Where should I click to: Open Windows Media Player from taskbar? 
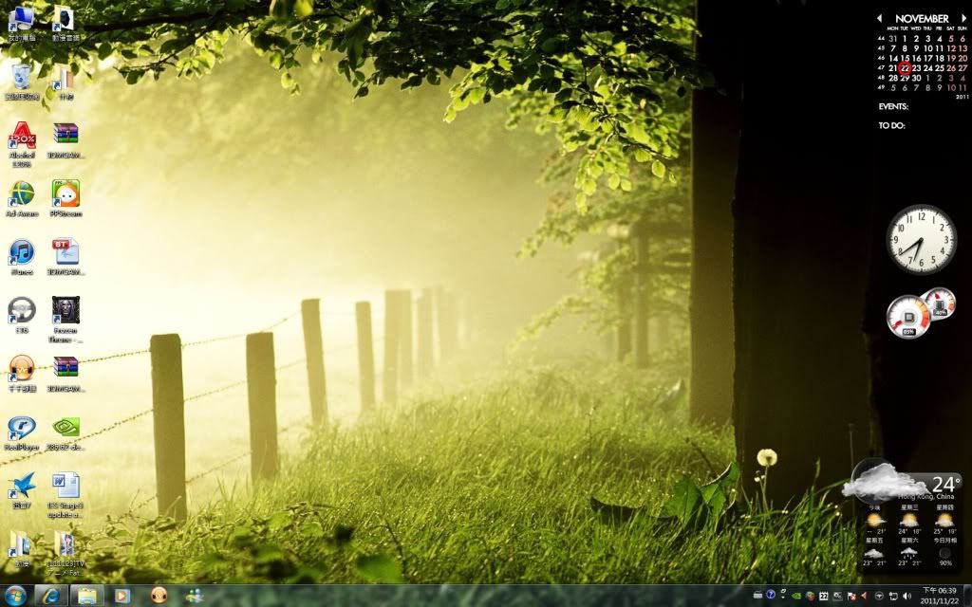pos(122,596)
